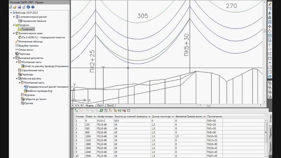This screenshot has width=281, height=158.
Task: Switch to the Модель tab
Action: [x=90, y=105]
